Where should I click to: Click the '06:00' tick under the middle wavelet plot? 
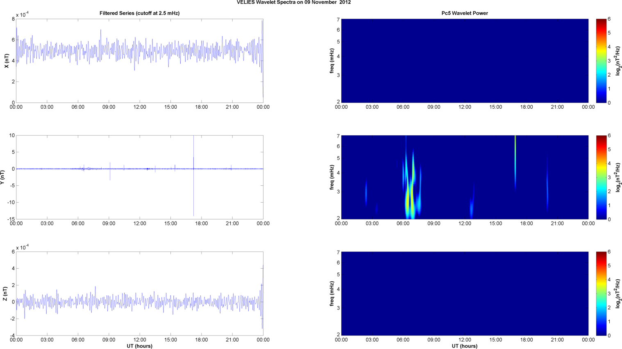click(403, 224)
